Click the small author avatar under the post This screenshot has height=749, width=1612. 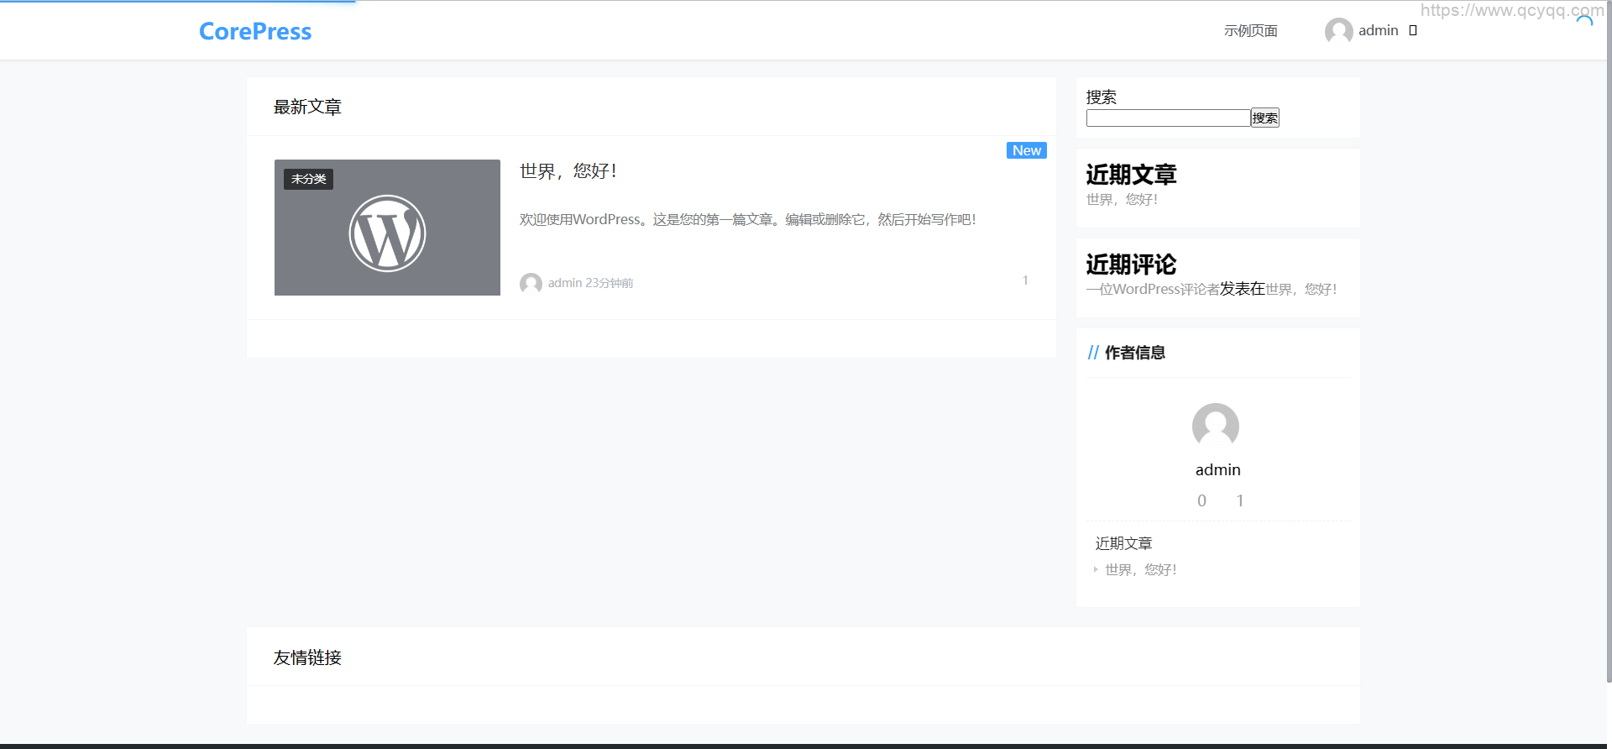pos(531,284)
